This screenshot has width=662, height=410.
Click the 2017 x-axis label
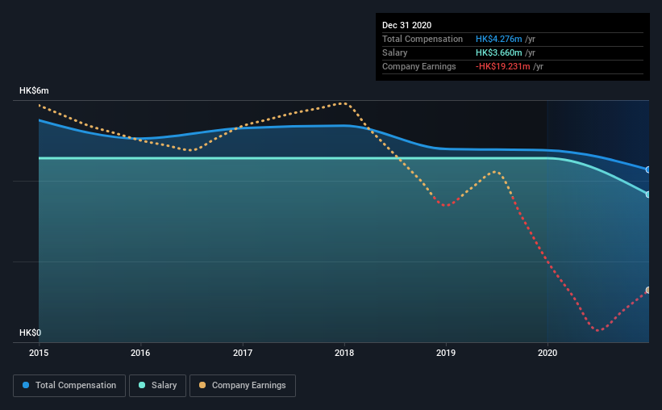243,353
